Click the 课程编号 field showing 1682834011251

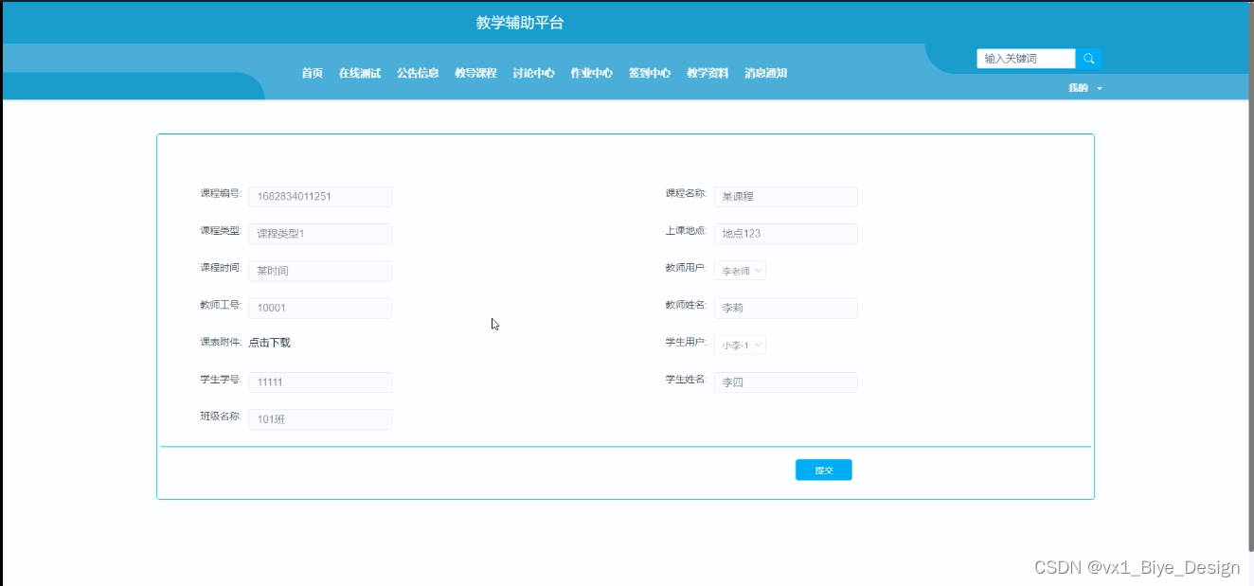click(x=320, y=197)
